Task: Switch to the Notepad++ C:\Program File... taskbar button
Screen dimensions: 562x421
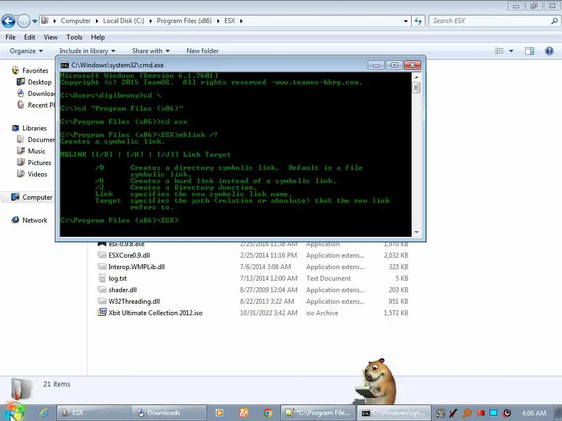Action: [318, 413]
